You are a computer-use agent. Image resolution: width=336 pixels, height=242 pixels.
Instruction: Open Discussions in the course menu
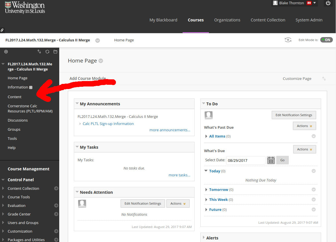(x=18, y=120)
